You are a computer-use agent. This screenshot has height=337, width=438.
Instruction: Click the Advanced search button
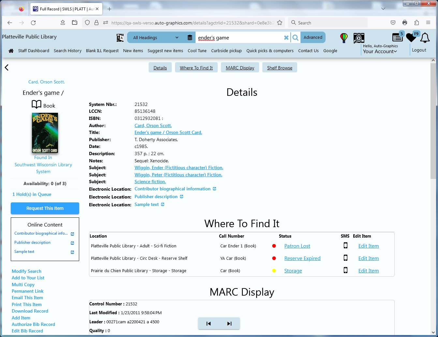(313, 37)
